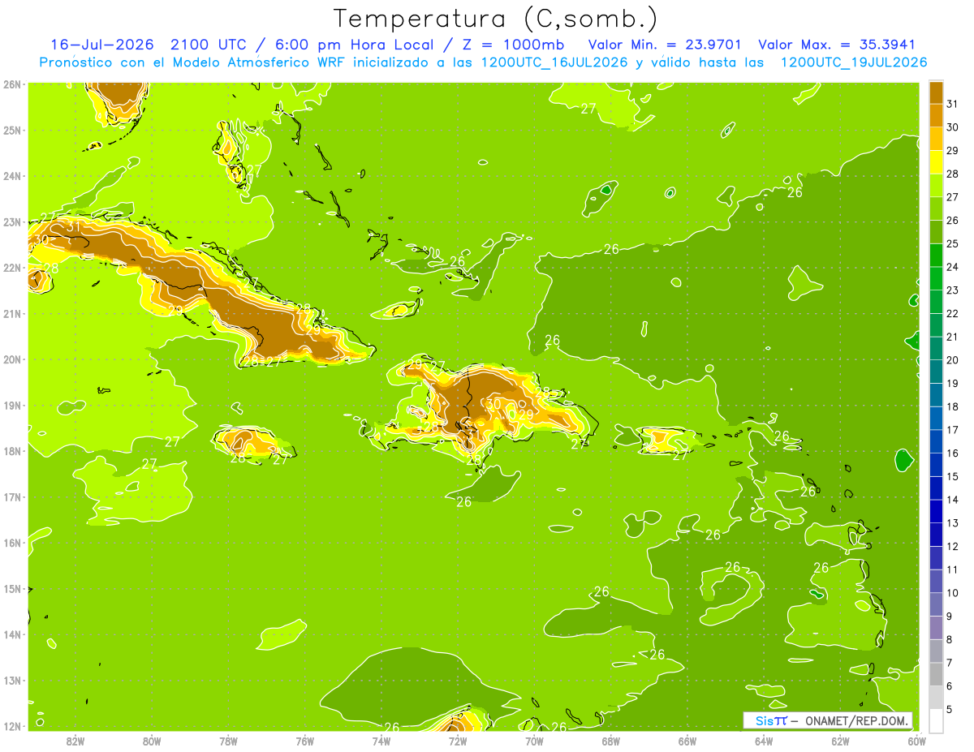Click the '25' label on the color scale
The height and width of the screenshot is (752, 974).
(952, 244)
